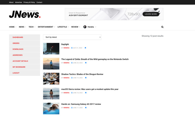
Task: Click the JNews logo
Action: click(x=25, y=14)
